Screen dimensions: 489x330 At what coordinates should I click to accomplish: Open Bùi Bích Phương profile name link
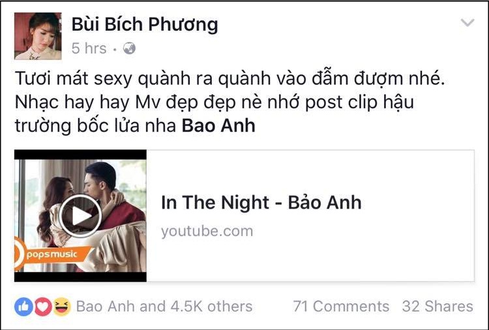[x=145, y=24]
